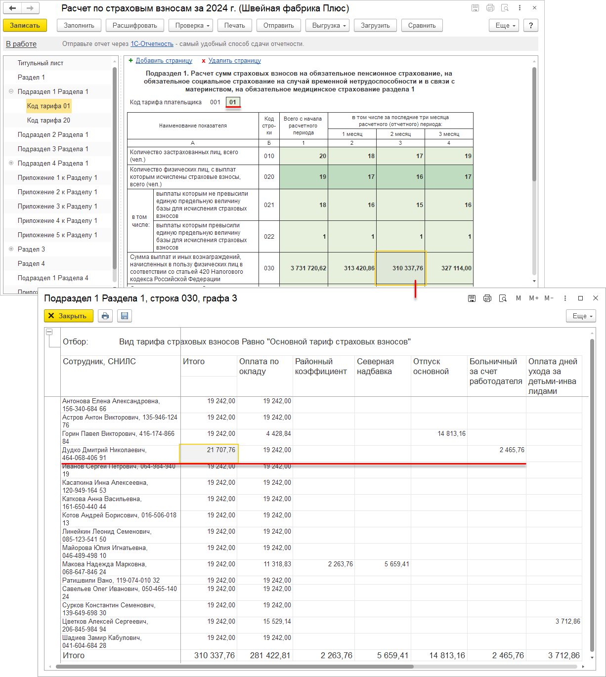
Task: Click the M− memory subtract button
Action: click(x=549, y=298)
